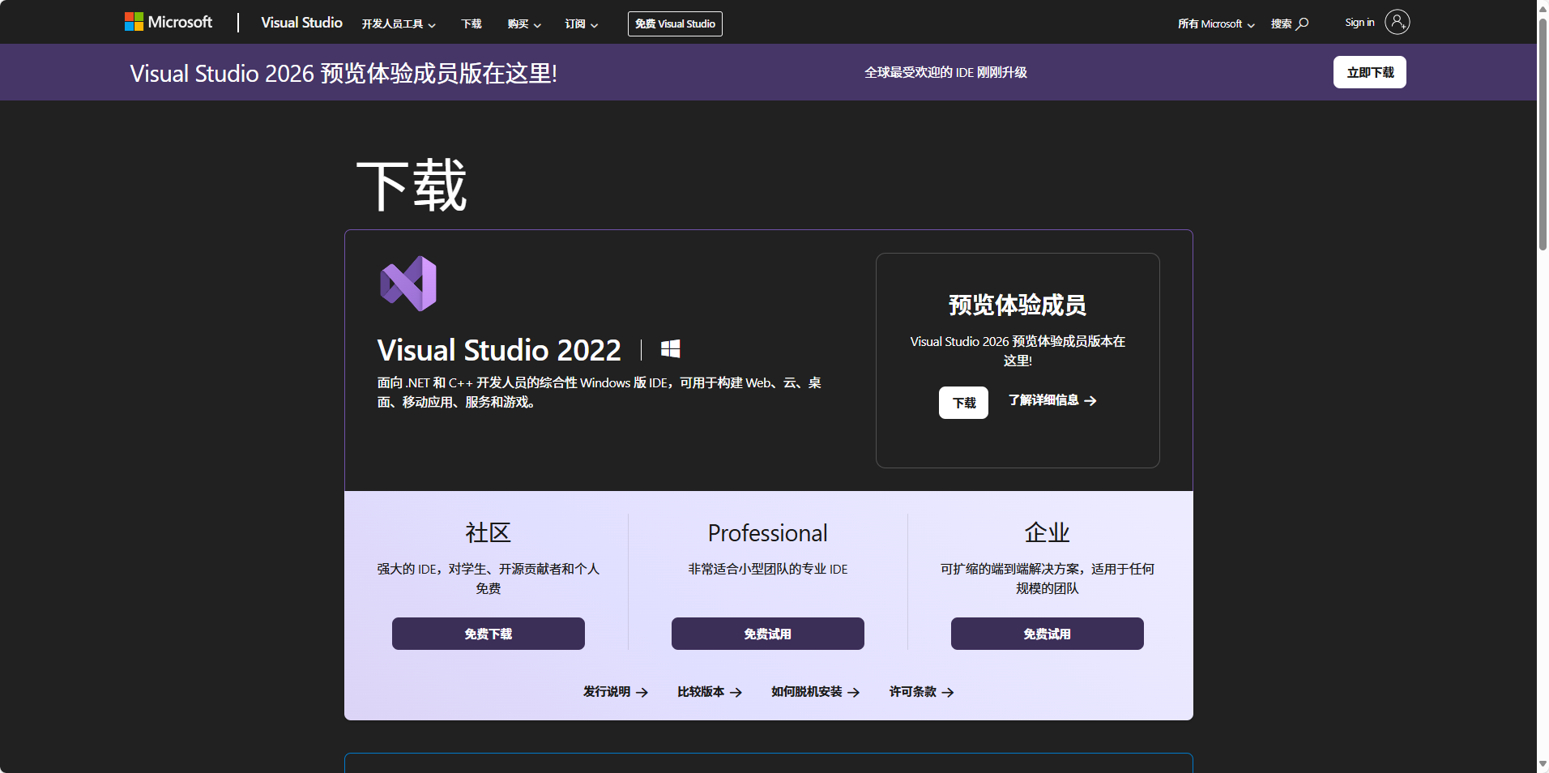The height and width of the screenshot is (773, 1549).
Task: Open the 下载 item in top navigation
Action: [x=471, y=24]
